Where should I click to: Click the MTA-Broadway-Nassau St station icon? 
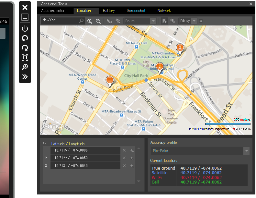(x=121, y=115)
